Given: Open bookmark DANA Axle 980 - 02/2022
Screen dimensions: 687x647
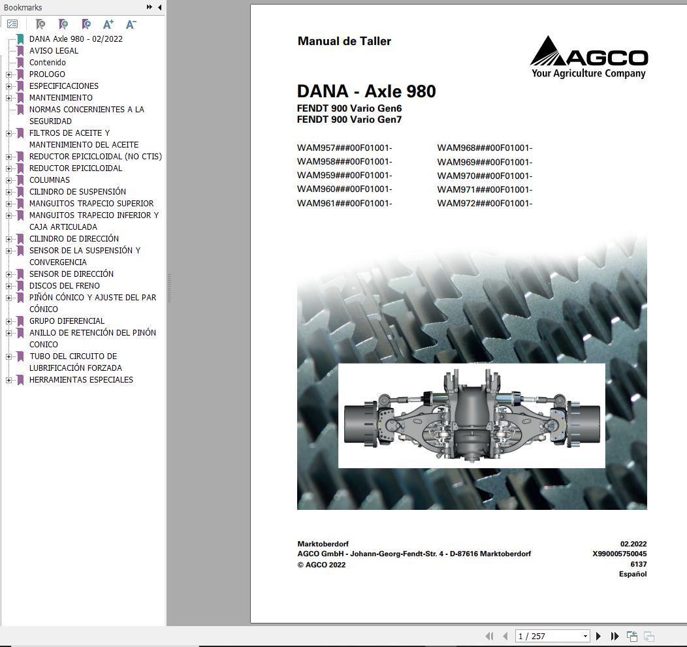Looking at the screenshot, I should tap(76, 39).
